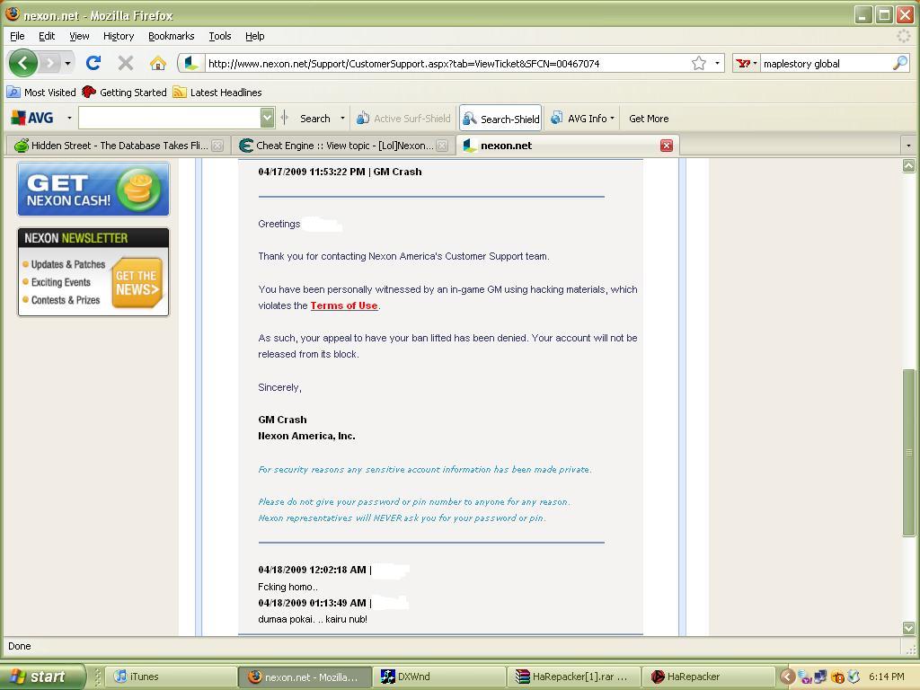
Task: Open the Windows start menu
Action: (x=42, y=677)
